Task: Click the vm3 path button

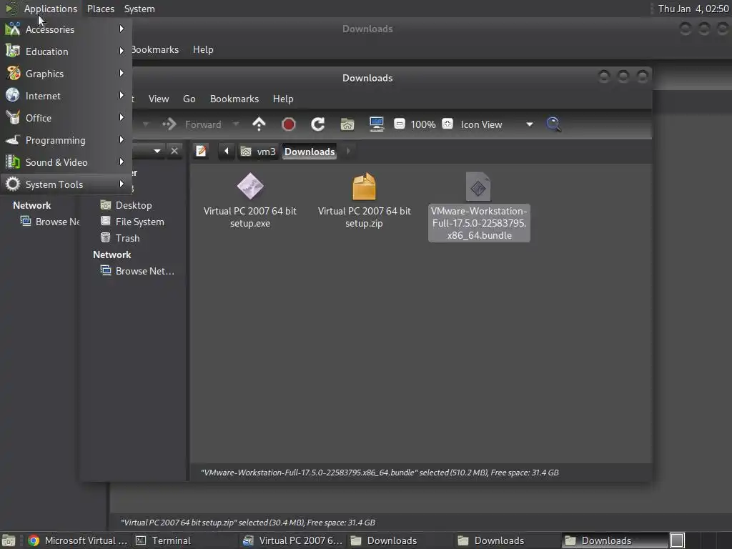Action: tap(257, 152)
